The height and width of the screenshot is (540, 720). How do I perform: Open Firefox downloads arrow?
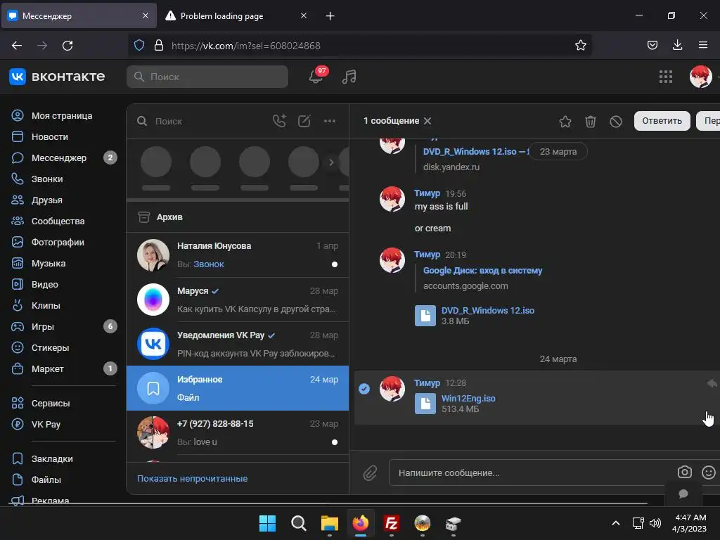[x=677, y=45]
